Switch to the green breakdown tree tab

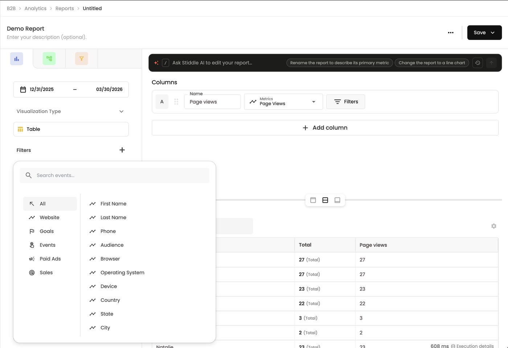pyautogui.click(x=49, y=58)
